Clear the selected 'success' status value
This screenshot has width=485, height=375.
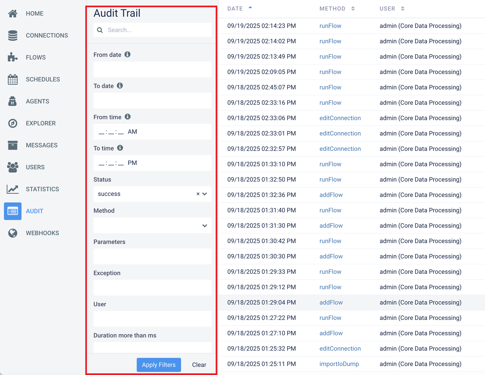[x=198, y=194]
